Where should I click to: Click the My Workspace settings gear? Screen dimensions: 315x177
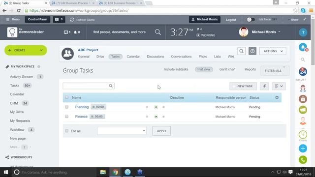(39, 66)
